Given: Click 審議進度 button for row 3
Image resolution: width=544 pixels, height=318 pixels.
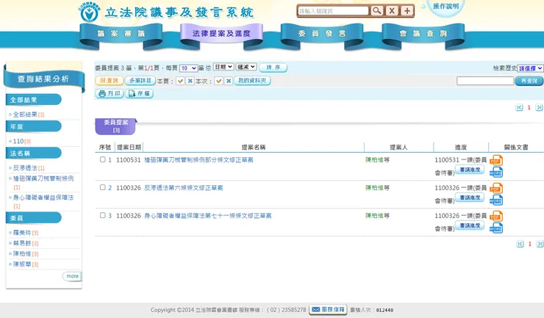Looking at the screenshot, I should pyautogui.click(x=470, y=225).
